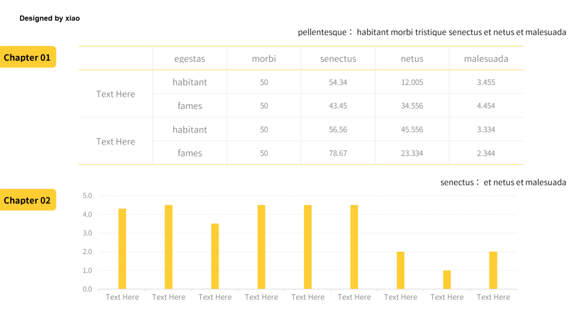Select the first Text Here row header
Screen dimensions: 586x329
tap(116, 94)
